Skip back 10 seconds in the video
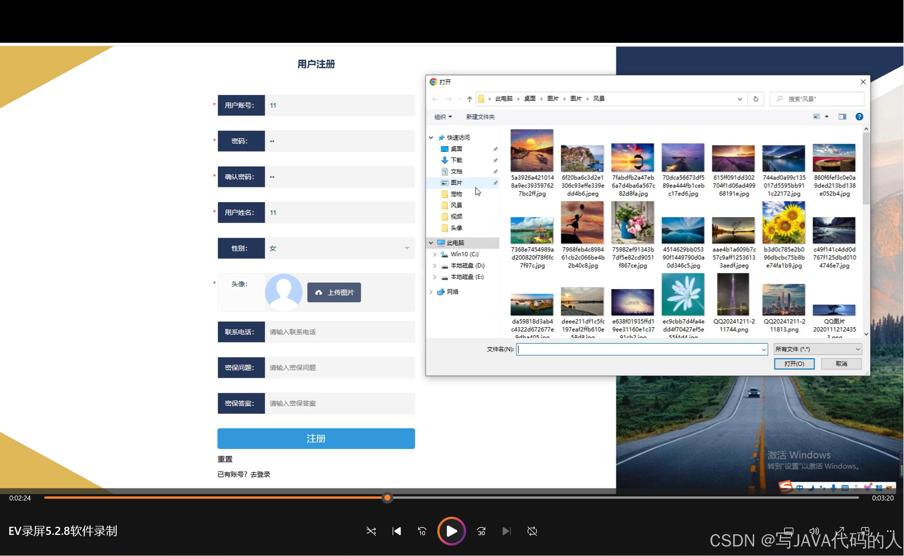 pos(422,531)
